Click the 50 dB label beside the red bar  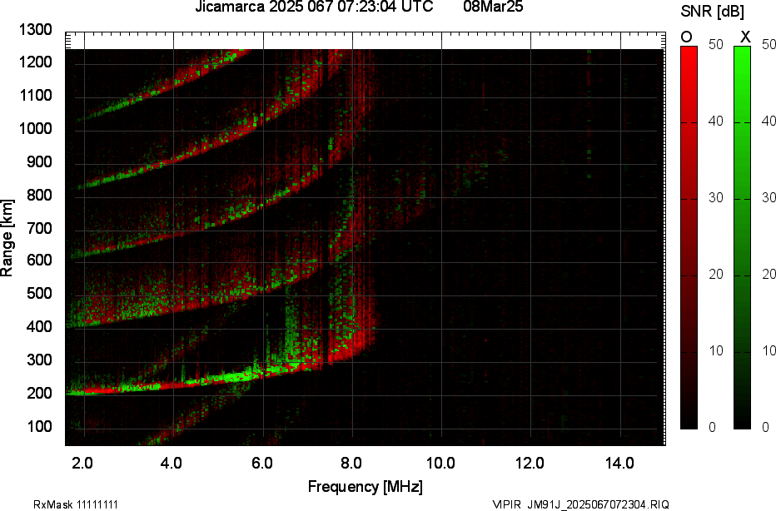tap(715, 44)
